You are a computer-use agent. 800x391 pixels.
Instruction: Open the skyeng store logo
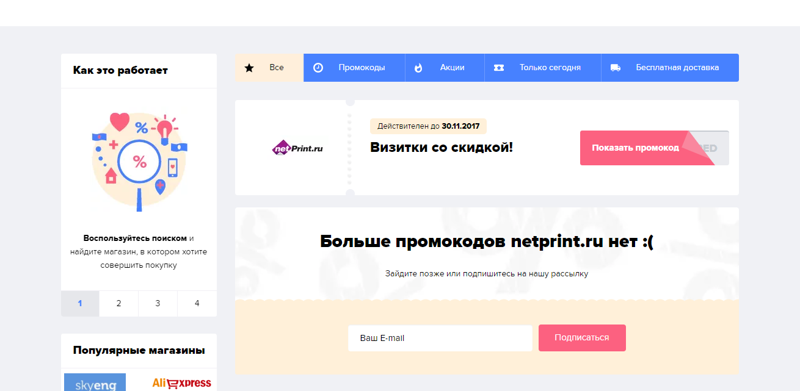(x=95, y=384)
